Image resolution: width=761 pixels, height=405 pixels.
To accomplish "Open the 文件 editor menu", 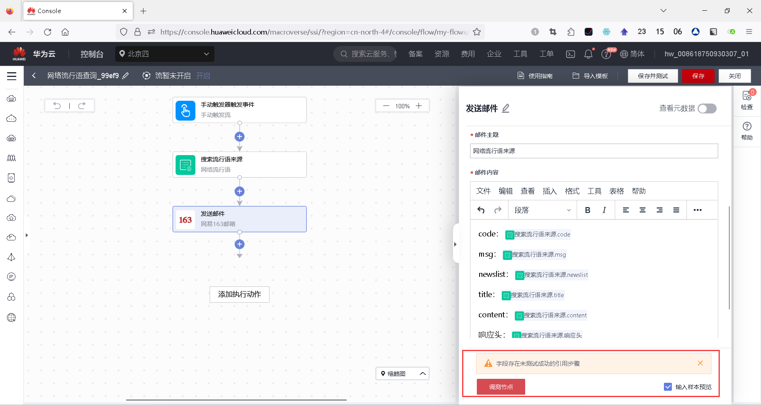I will point(483,191).
